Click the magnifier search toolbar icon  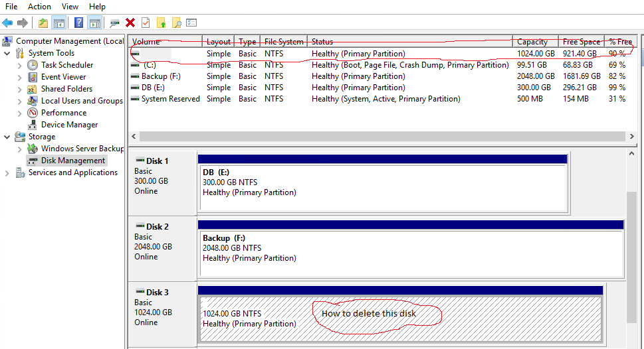[176, 23]
